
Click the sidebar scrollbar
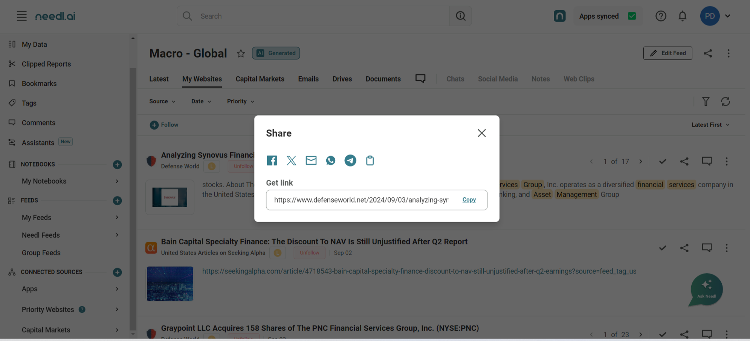(133, 199)
